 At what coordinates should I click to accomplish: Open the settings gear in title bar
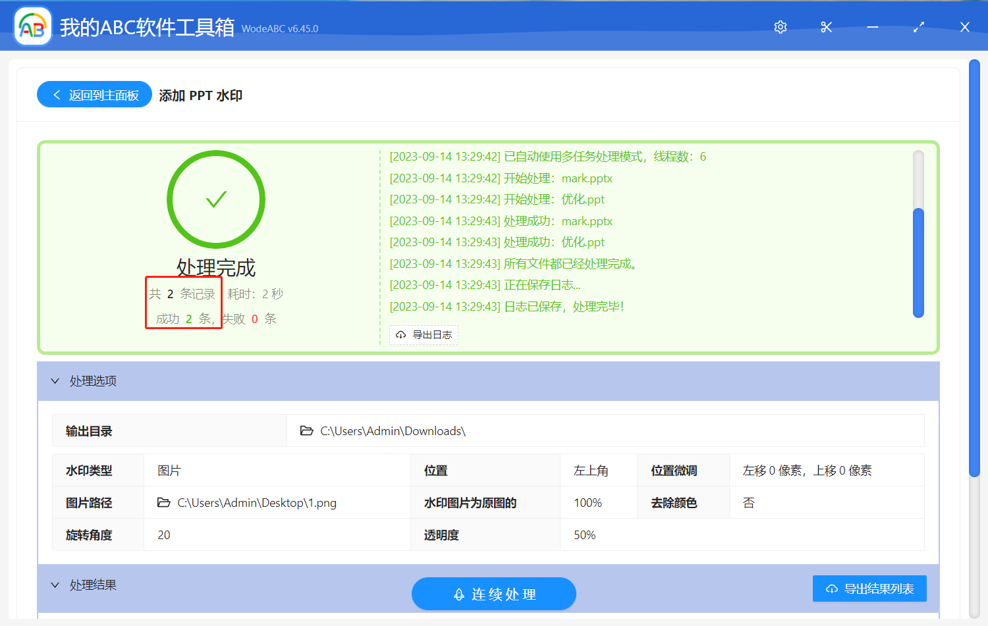click(x=780, y=27)
